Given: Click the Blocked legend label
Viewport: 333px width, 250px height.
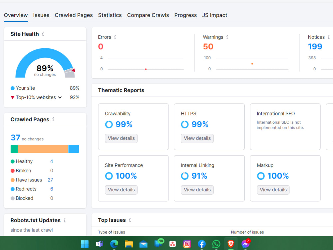Looking at the screenshot, I should coord(24,198).
